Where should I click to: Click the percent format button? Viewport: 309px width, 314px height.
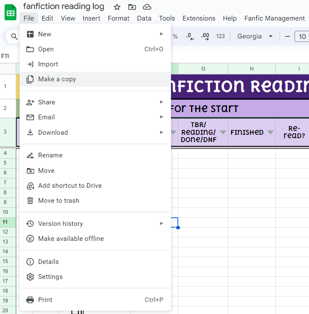coord(175,36)
